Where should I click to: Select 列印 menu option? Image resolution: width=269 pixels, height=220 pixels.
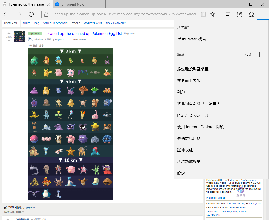coord(221,92)
